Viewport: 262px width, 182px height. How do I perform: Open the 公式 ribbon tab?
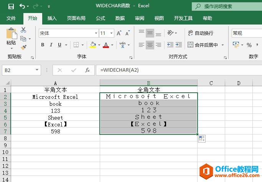click(x=101, y=18)
